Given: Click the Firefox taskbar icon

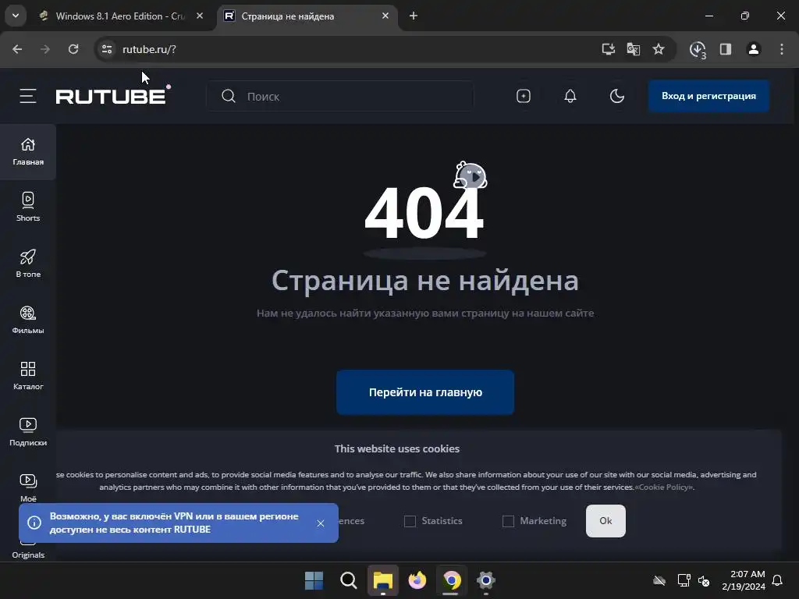Looking at the screenshot, I should 417,580.
